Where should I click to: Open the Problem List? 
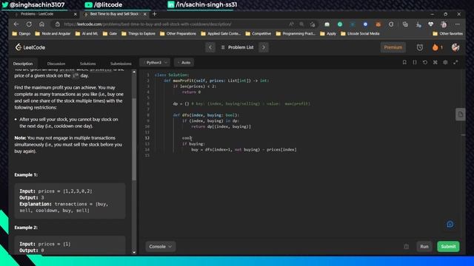click(x=237, y=47)
